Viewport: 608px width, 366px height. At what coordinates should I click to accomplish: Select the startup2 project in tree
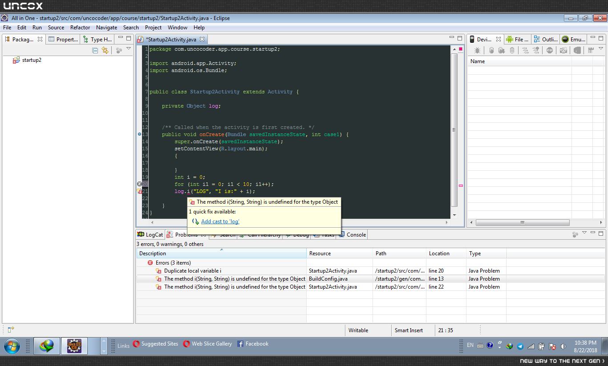point(27,60)
